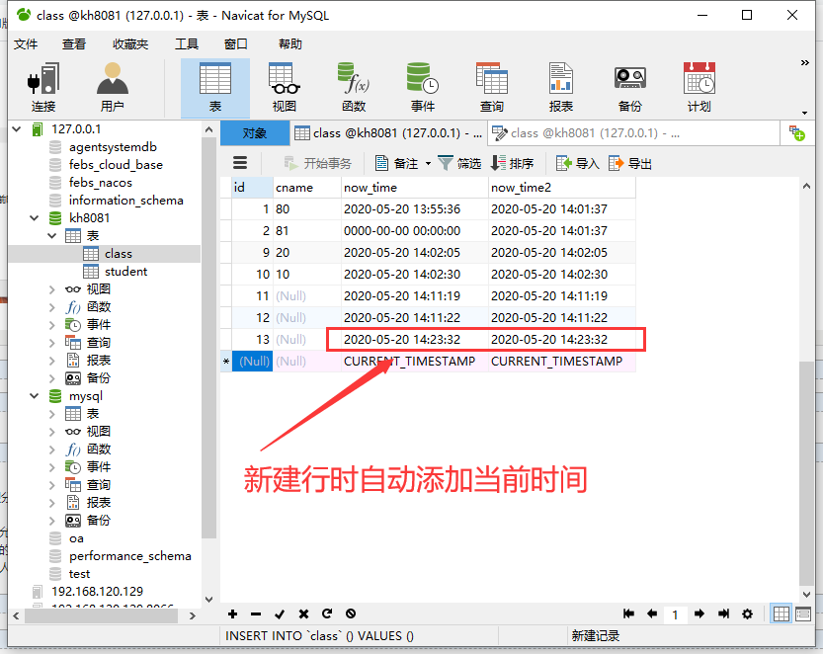Expand the 视图 node under kh8081
Image resolution: width=823 pixels, height=654 pixels.
(51, 289)
